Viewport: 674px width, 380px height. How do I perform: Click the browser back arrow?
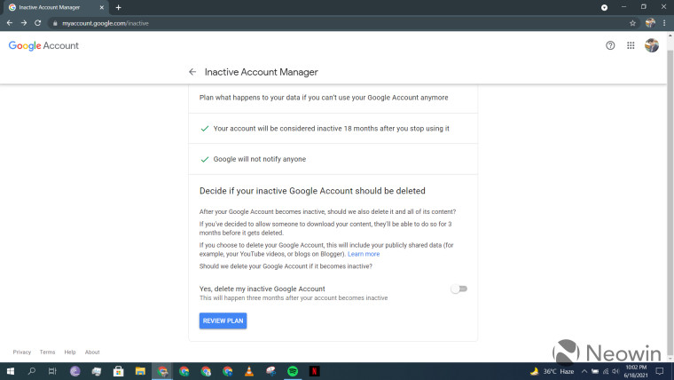[x=10, y=23]
